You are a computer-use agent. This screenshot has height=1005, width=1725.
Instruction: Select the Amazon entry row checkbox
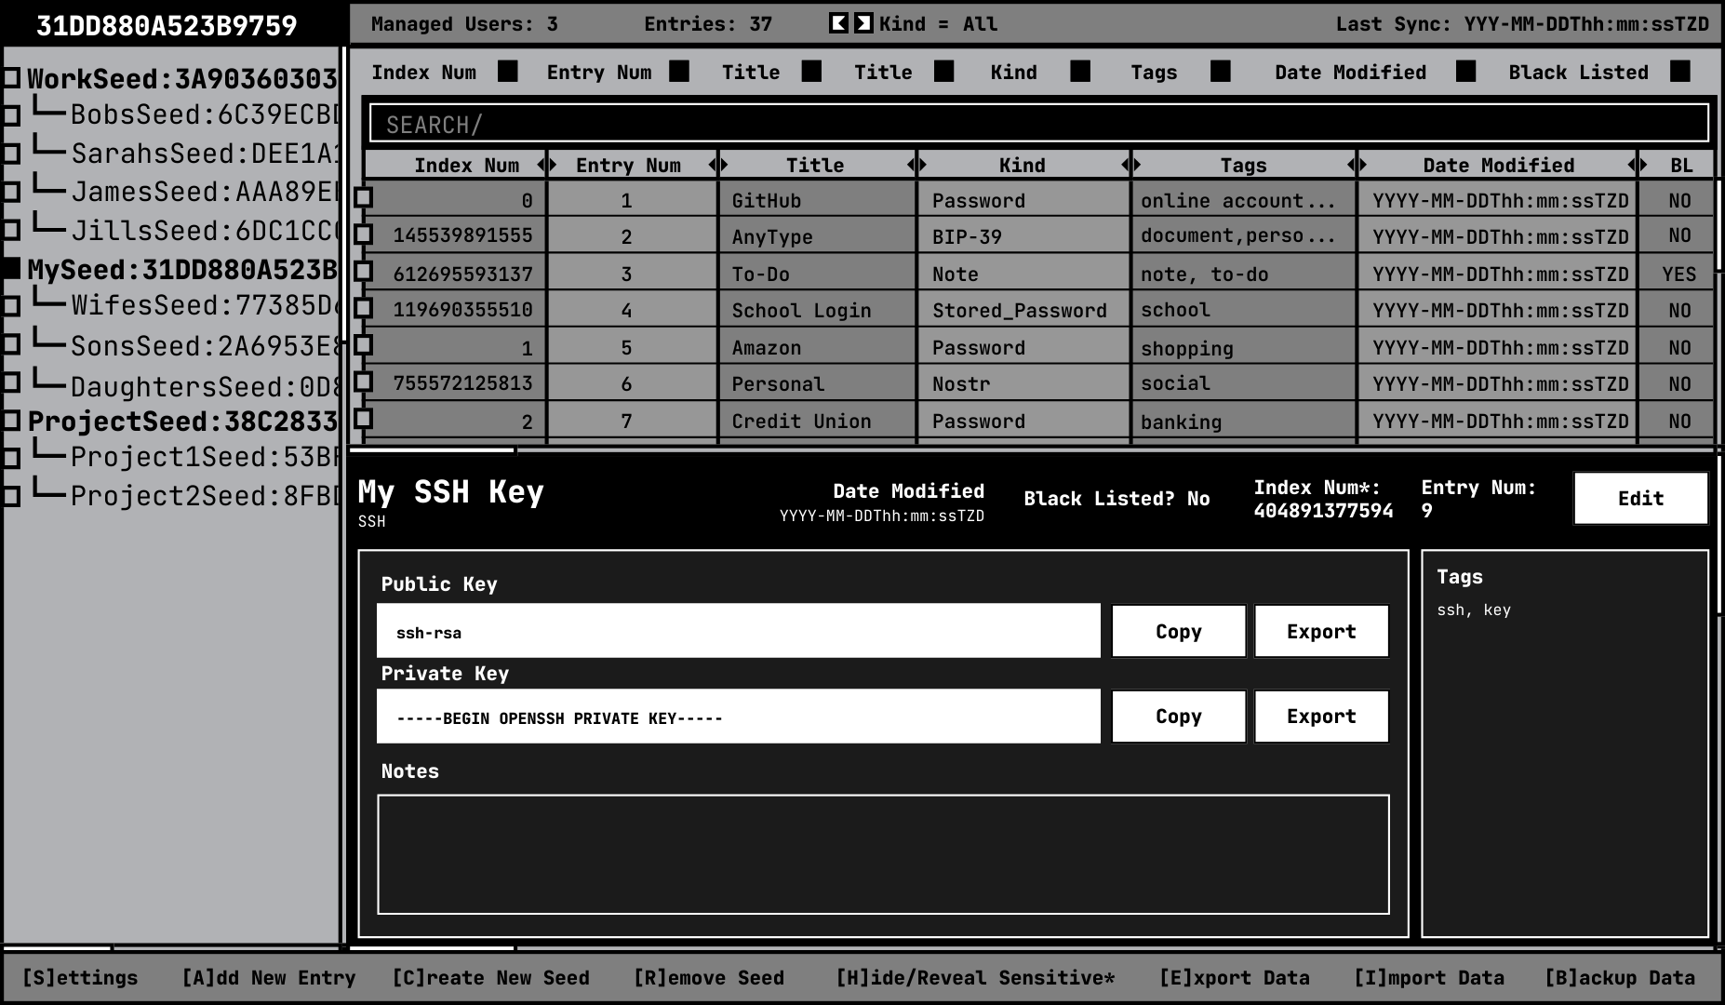(364, 345)
